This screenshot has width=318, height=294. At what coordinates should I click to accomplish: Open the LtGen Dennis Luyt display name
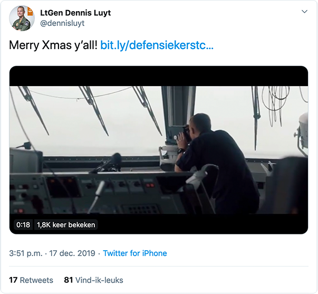click(76, 12)
